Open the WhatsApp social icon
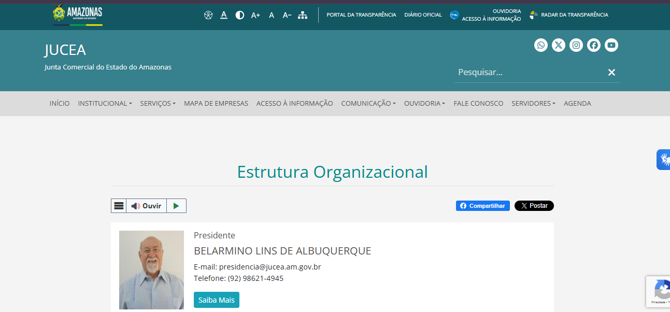 (541, 45)
